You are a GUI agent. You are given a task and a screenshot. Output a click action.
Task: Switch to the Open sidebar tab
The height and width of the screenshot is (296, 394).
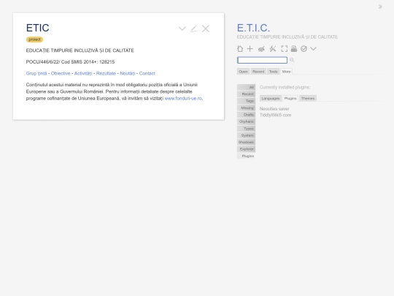[x=243, y=72]
